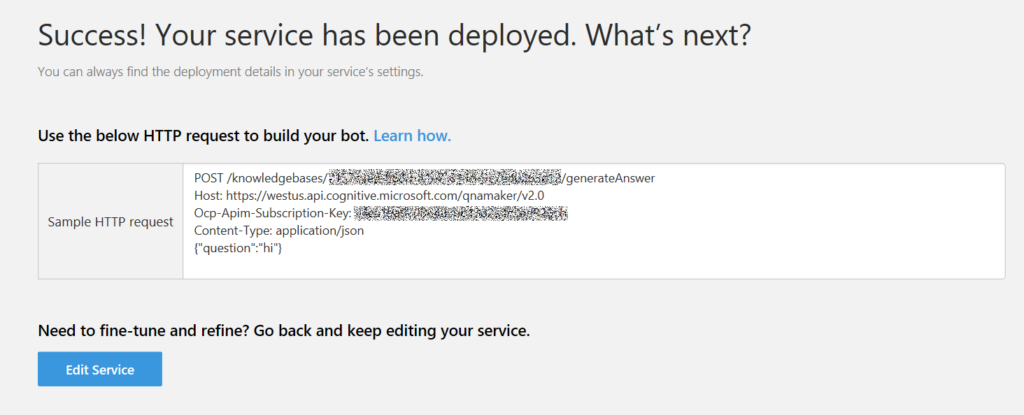
Task: Click 'Need to fine-tune and refine?' text
Action: [x=143, y=330]
